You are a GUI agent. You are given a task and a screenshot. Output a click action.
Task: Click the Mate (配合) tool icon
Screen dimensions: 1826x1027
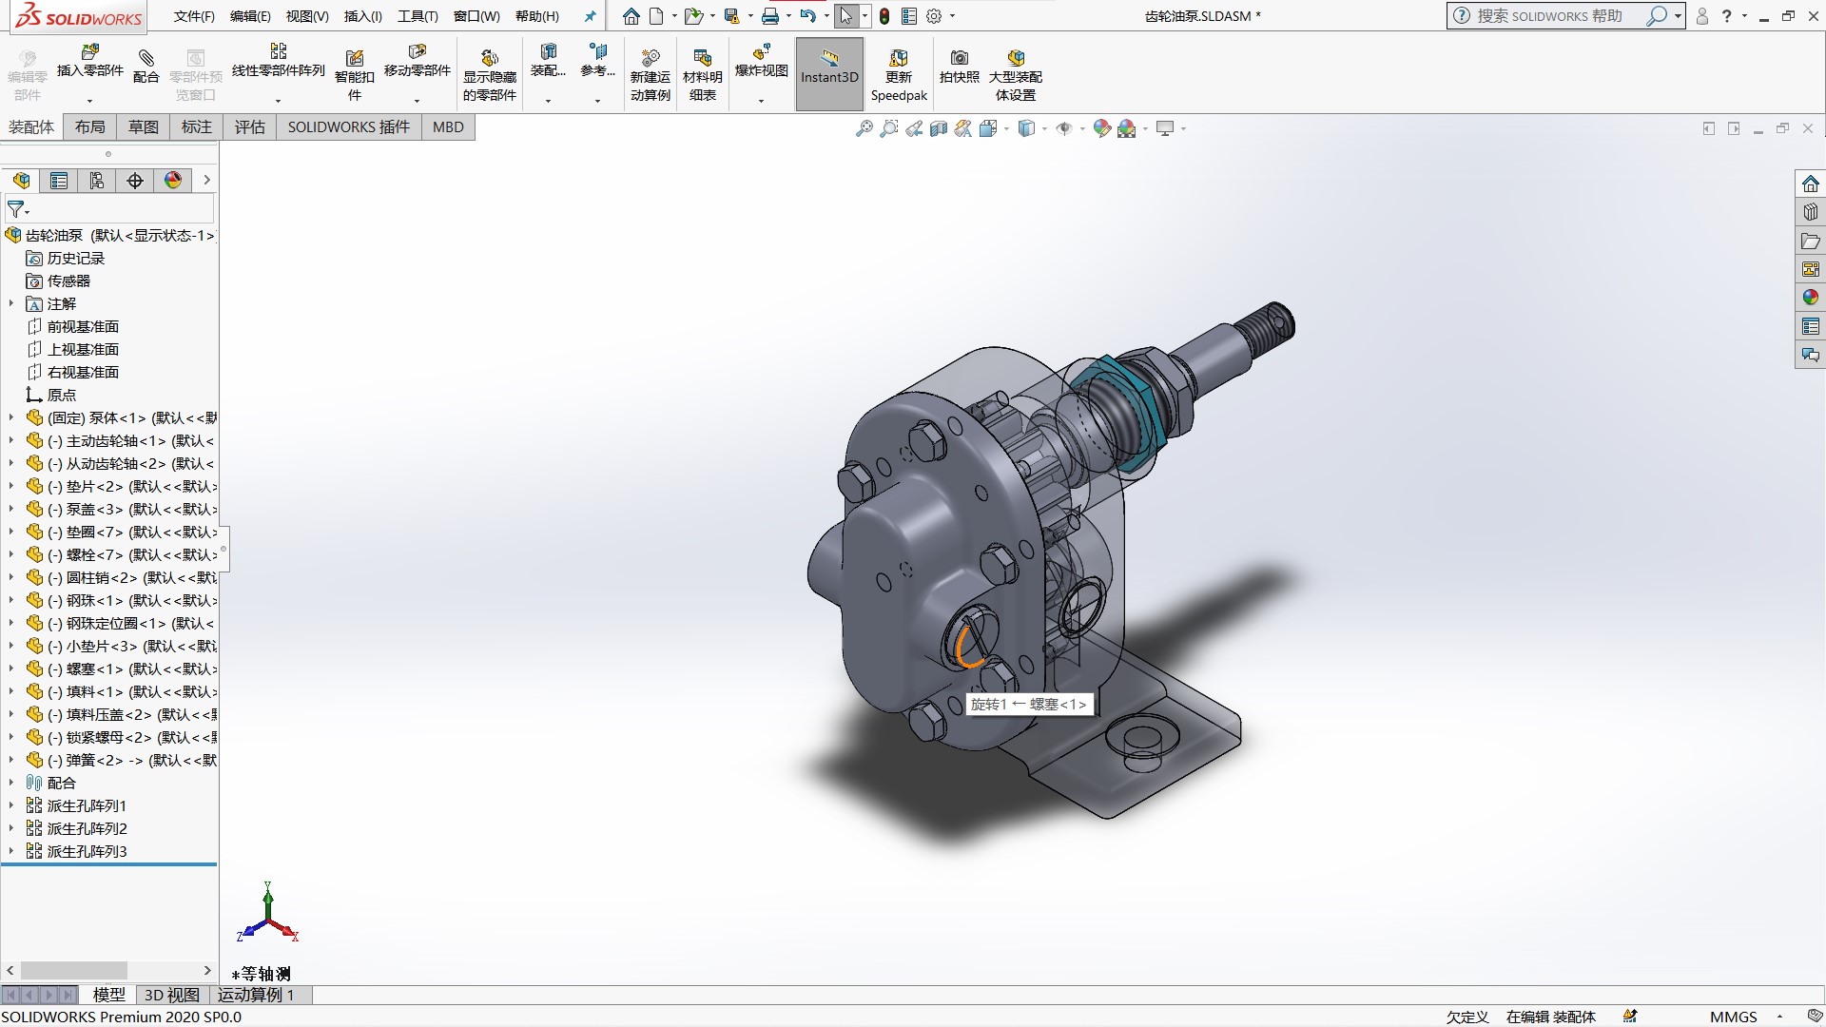point(146,59)
